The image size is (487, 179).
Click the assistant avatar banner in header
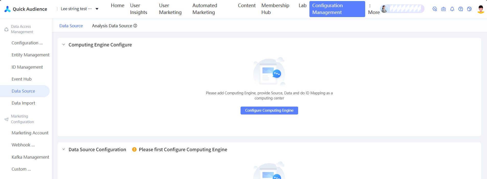(x=402, y=9)
